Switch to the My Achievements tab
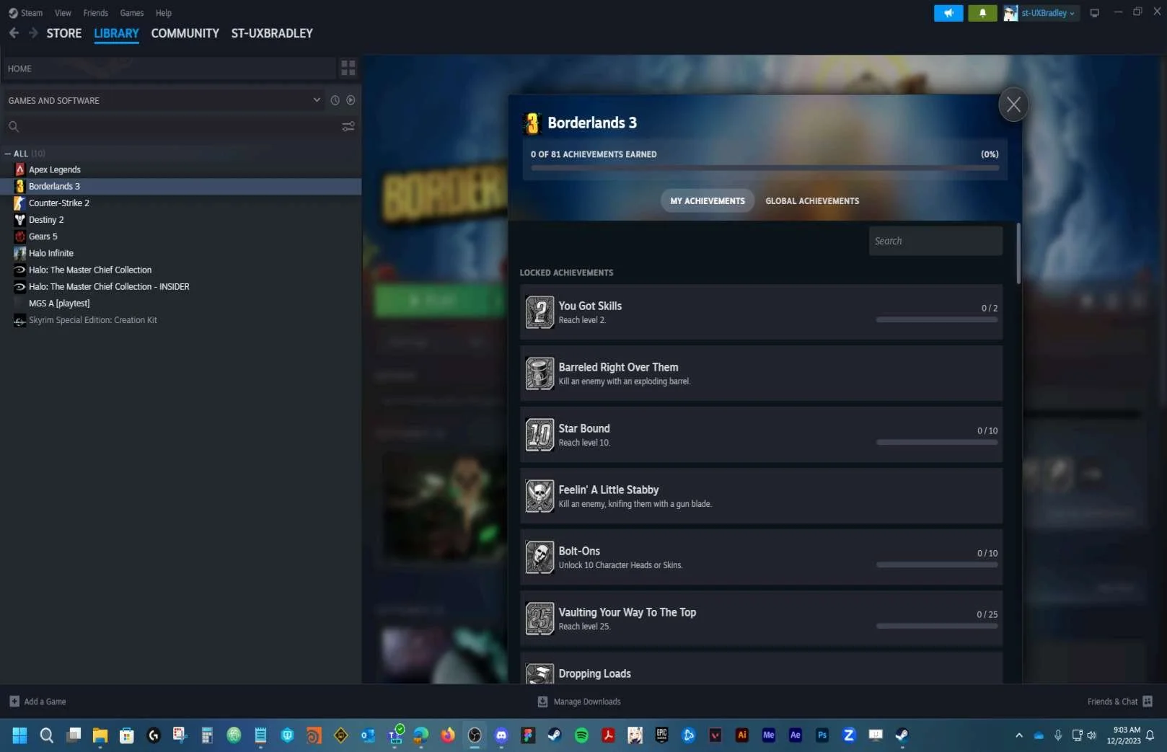Viewport: 1167px width, 752px height. pos(708,201)
